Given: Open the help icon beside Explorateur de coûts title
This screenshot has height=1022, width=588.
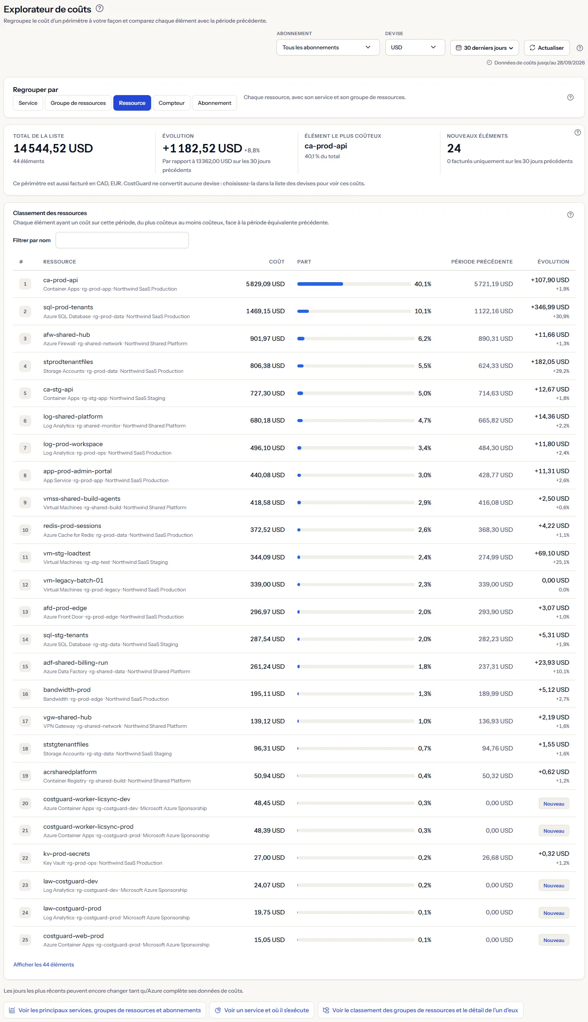Looking at the screenshot, I should (x=100, y=8).
